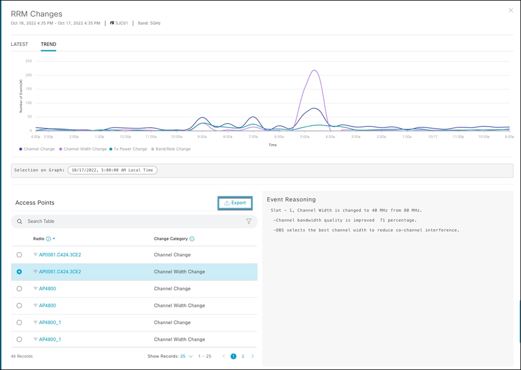
Task: Click the Change Category column header
Action: (x=171, y=239)
